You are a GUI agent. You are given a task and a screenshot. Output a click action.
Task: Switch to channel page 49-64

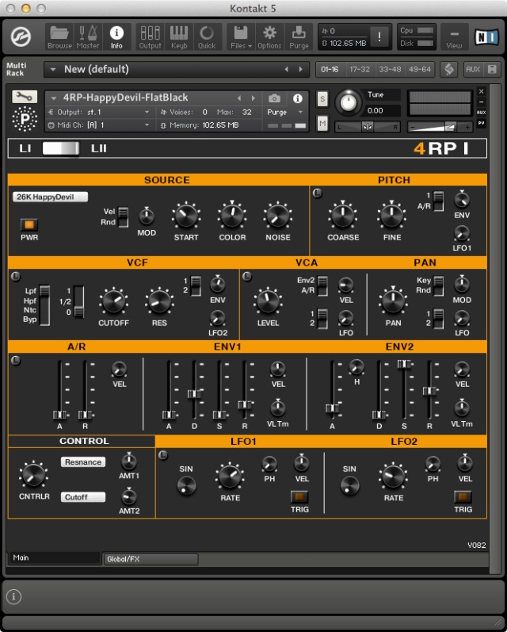(420, 69)
